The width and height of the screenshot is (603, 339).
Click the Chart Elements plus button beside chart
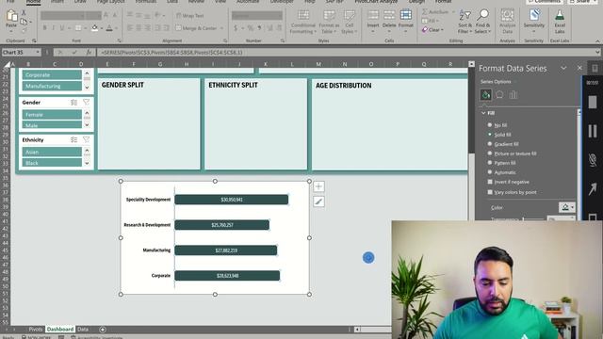click(318, 186)
